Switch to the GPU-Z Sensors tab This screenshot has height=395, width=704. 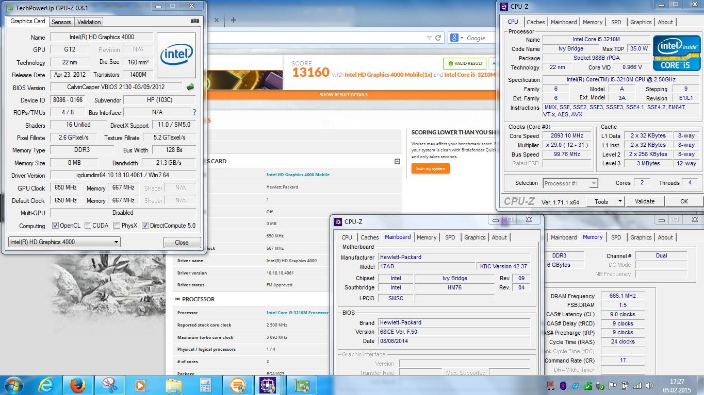[x=61, y=22]
